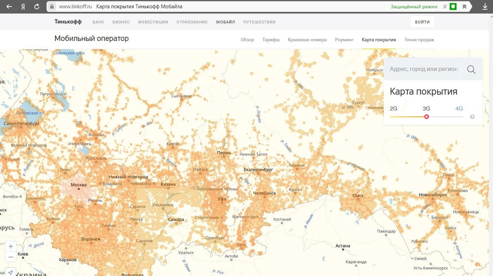Click the Пермь label on the map
This screenshot has height=276, width=493.
click(x=224, y=152)
